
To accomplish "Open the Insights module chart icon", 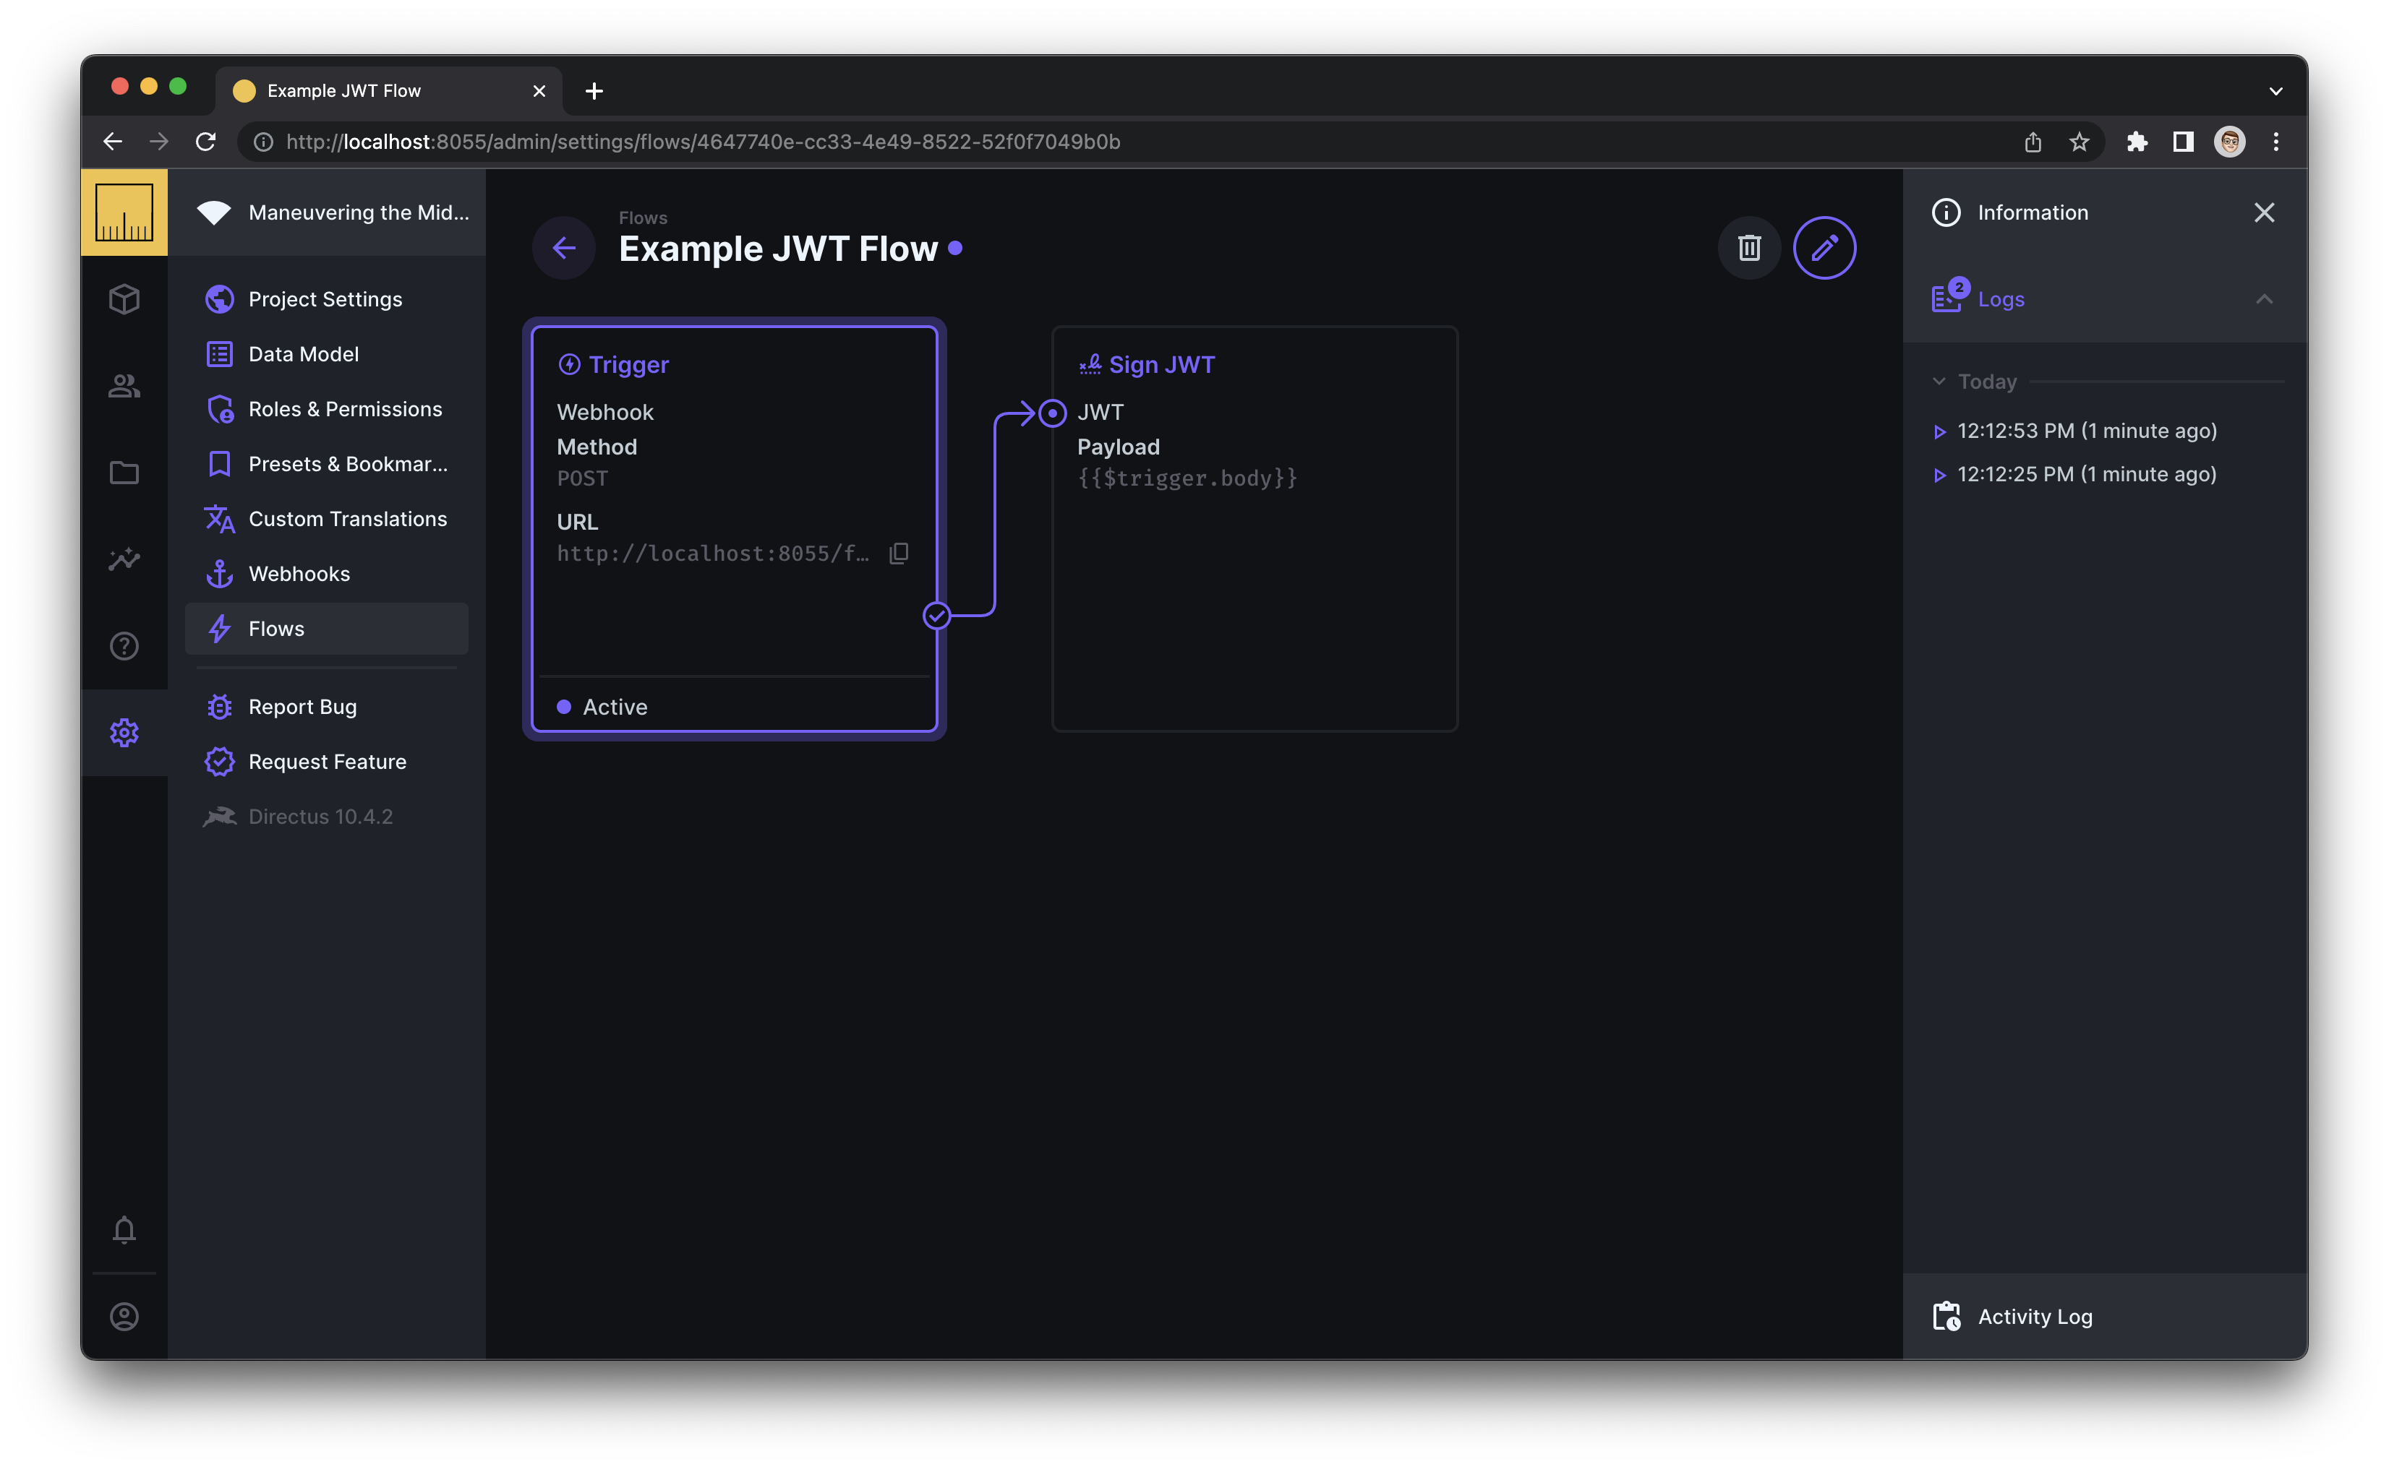I will 124,559.
